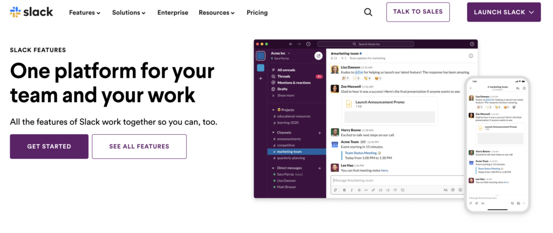Screen dimensions: 553x233
Task: Click the @ mention icon in desktop composer
Action: pyautogui.click(x=453, y=190)
